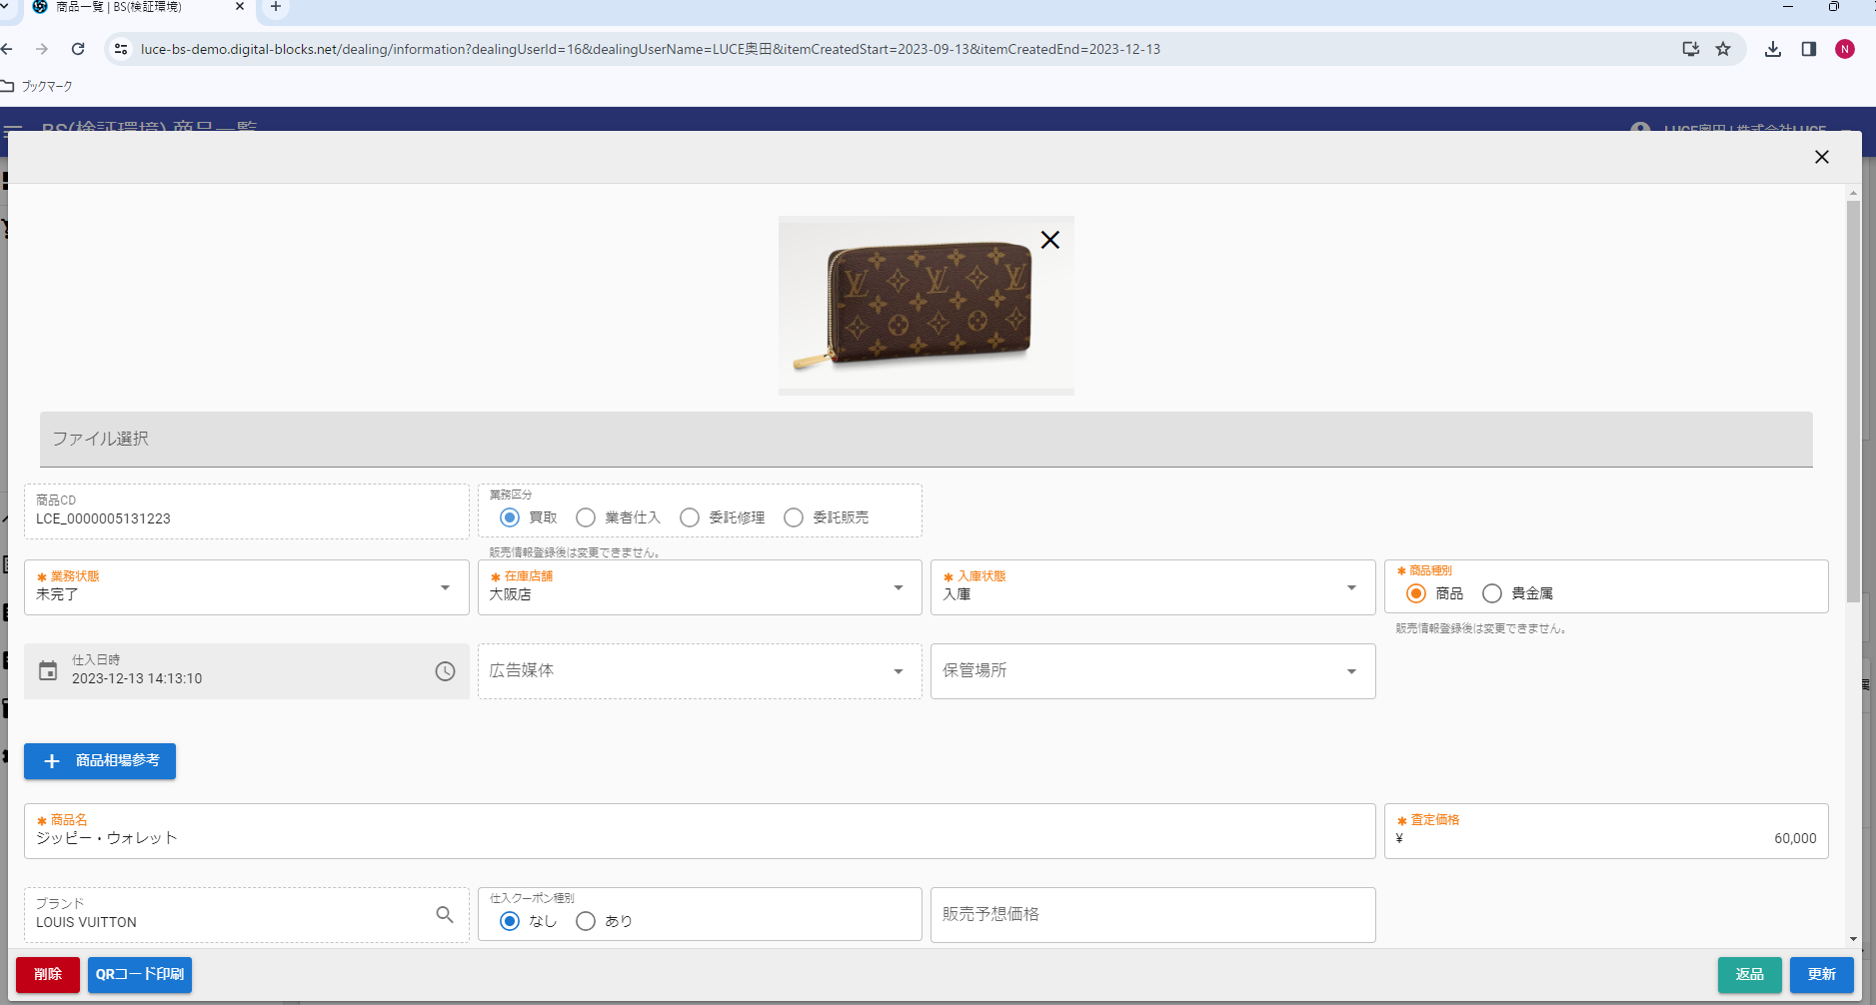
Task: Click the green 返品 button
Action: click(1749, 975)
